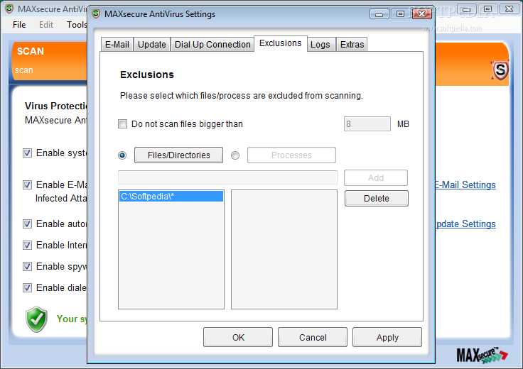Toggle 'Enable Inter...' checkbox in main window
Viewport: 523px width, 369px height.
point(27,245)
